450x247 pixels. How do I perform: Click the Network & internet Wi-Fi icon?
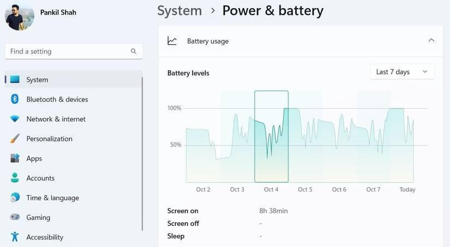tap(15, 119)
